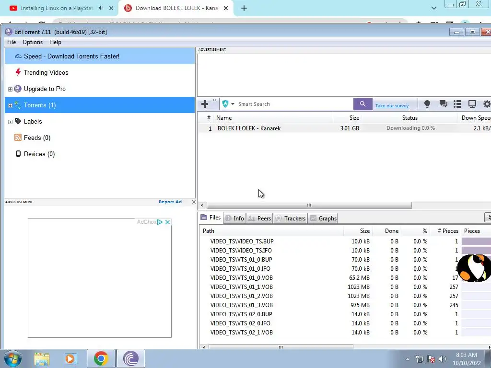Click the remote monitor icon in toolbar
This screenshot has height=368, width=491.
(472, 104)
